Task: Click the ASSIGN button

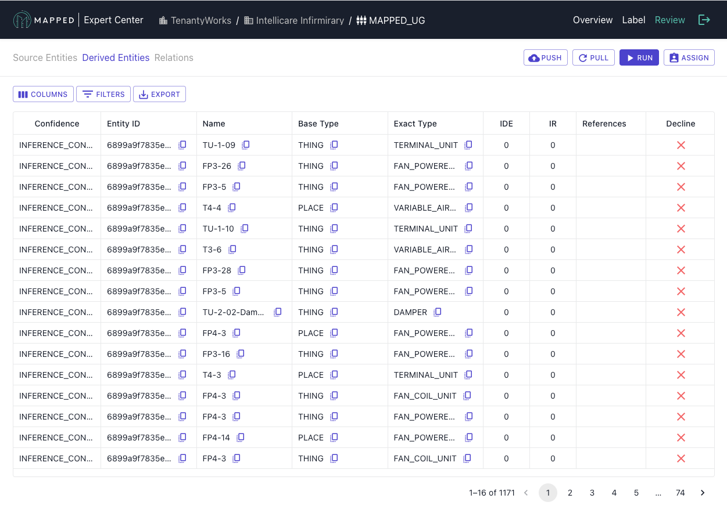Action: (689, 57)
